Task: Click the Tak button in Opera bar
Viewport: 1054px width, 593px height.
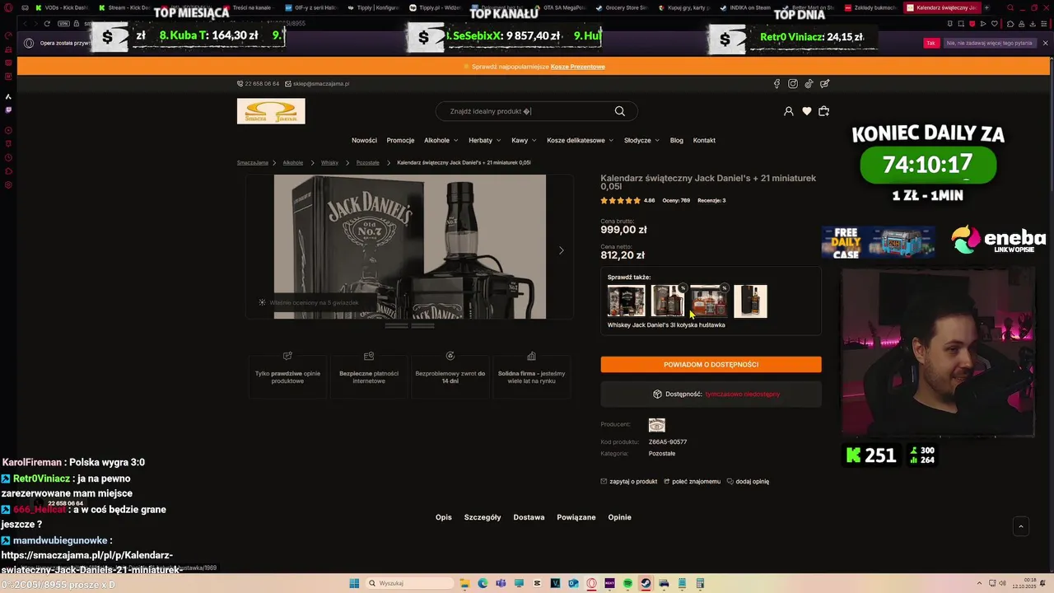Action: pyautogui.click(x=931, y=43)
